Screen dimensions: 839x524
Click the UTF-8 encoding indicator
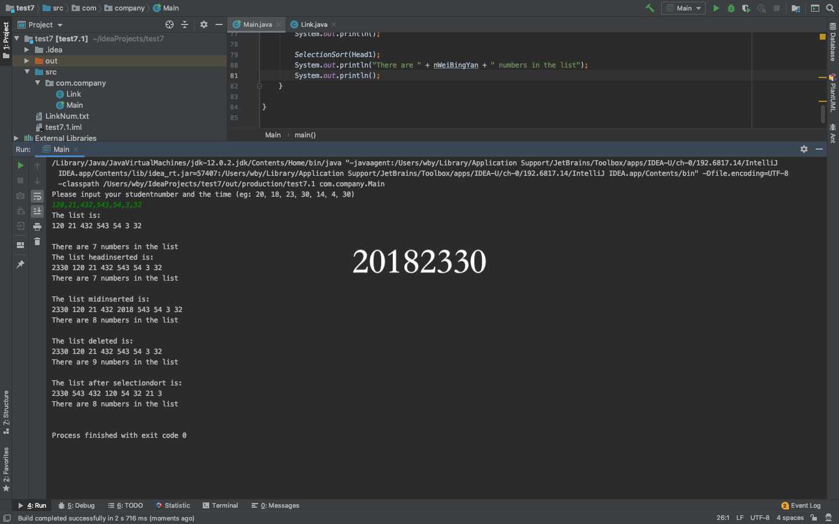point(760,518)
